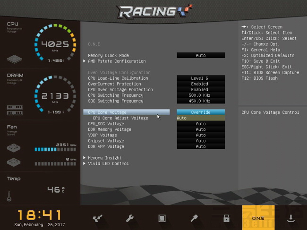Click the CPU voltage 1.406 reading

[56, 60]
